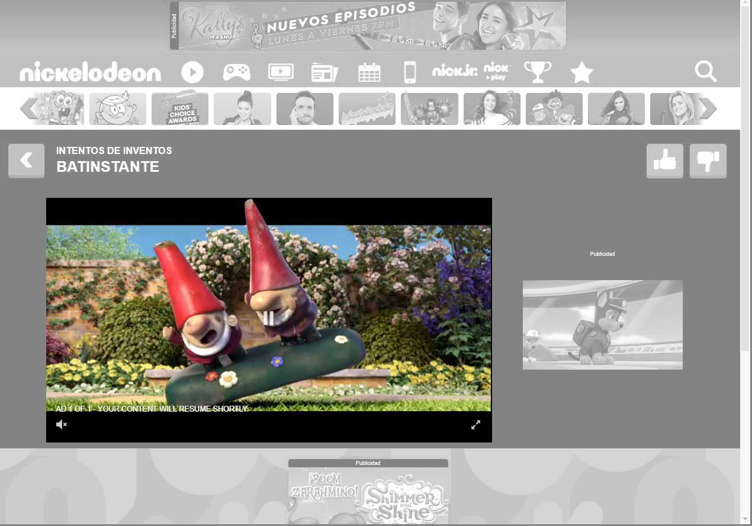The height and width of the screenshot is (526, 752).
Task: Open the TV shows screen icon
Action: click(x=281, y=72)
